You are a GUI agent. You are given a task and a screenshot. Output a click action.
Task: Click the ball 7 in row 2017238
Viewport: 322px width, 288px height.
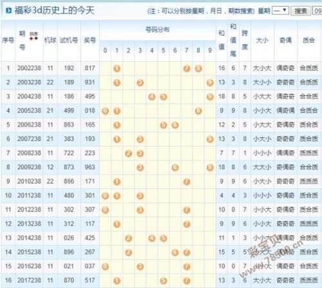pos(187,281)
